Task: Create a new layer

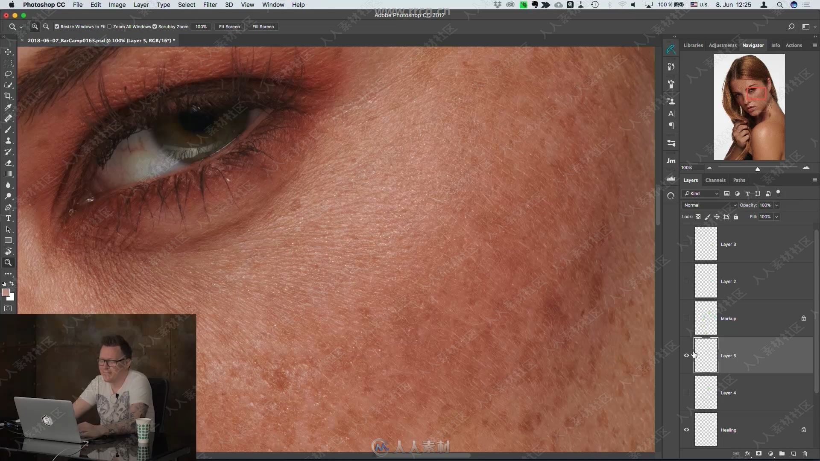Action: pyautogui.click(x=794, y=454)
